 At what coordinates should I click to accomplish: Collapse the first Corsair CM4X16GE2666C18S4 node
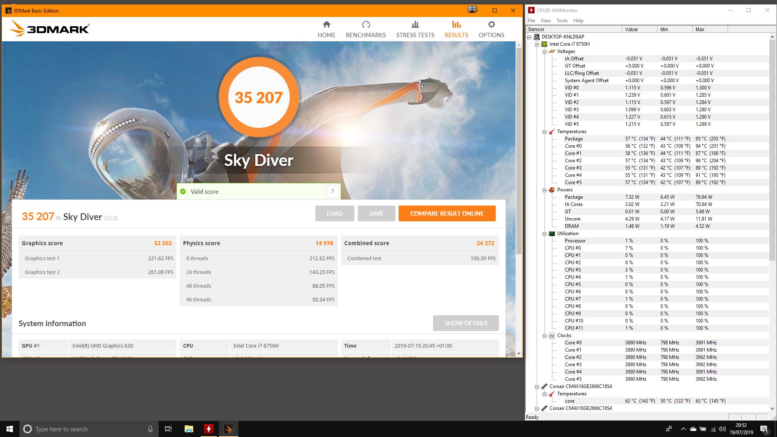click(x=537, y=386)
